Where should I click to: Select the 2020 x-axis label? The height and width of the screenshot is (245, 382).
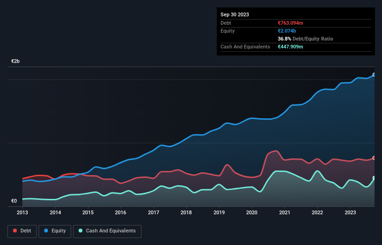point(252,212)
